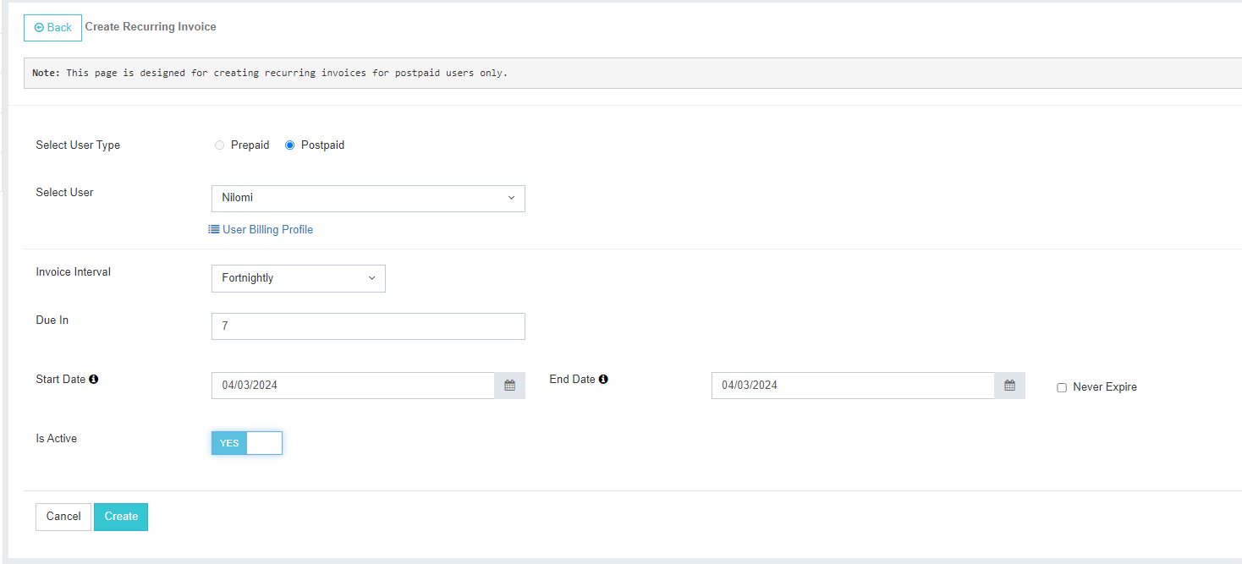This screenshot has width=1242, height=564.
Task: Click the list icon before User Billing Profile
Action: click(x=214, y=230)
